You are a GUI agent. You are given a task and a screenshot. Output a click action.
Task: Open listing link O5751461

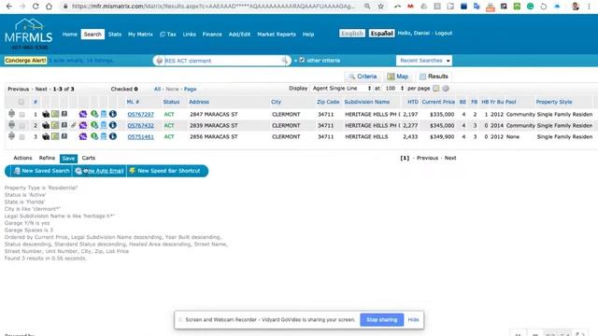[x=141, y=137]
